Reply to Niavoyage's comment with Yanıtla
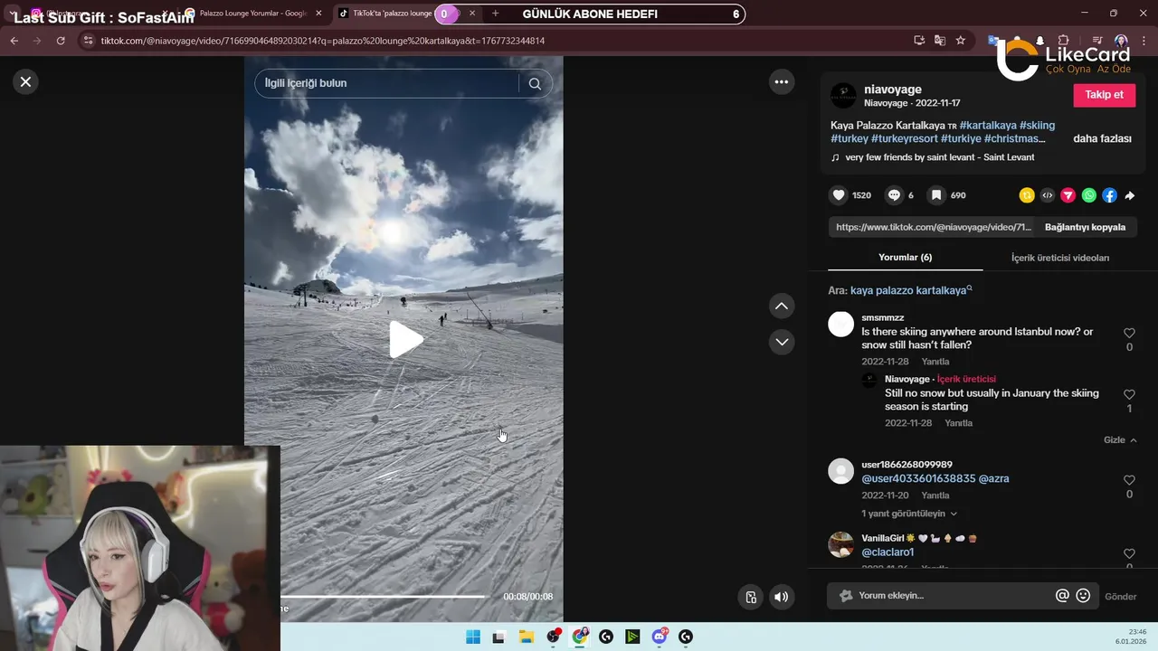This screenshot has width=1158, height=651. click(x=959, y=423)
